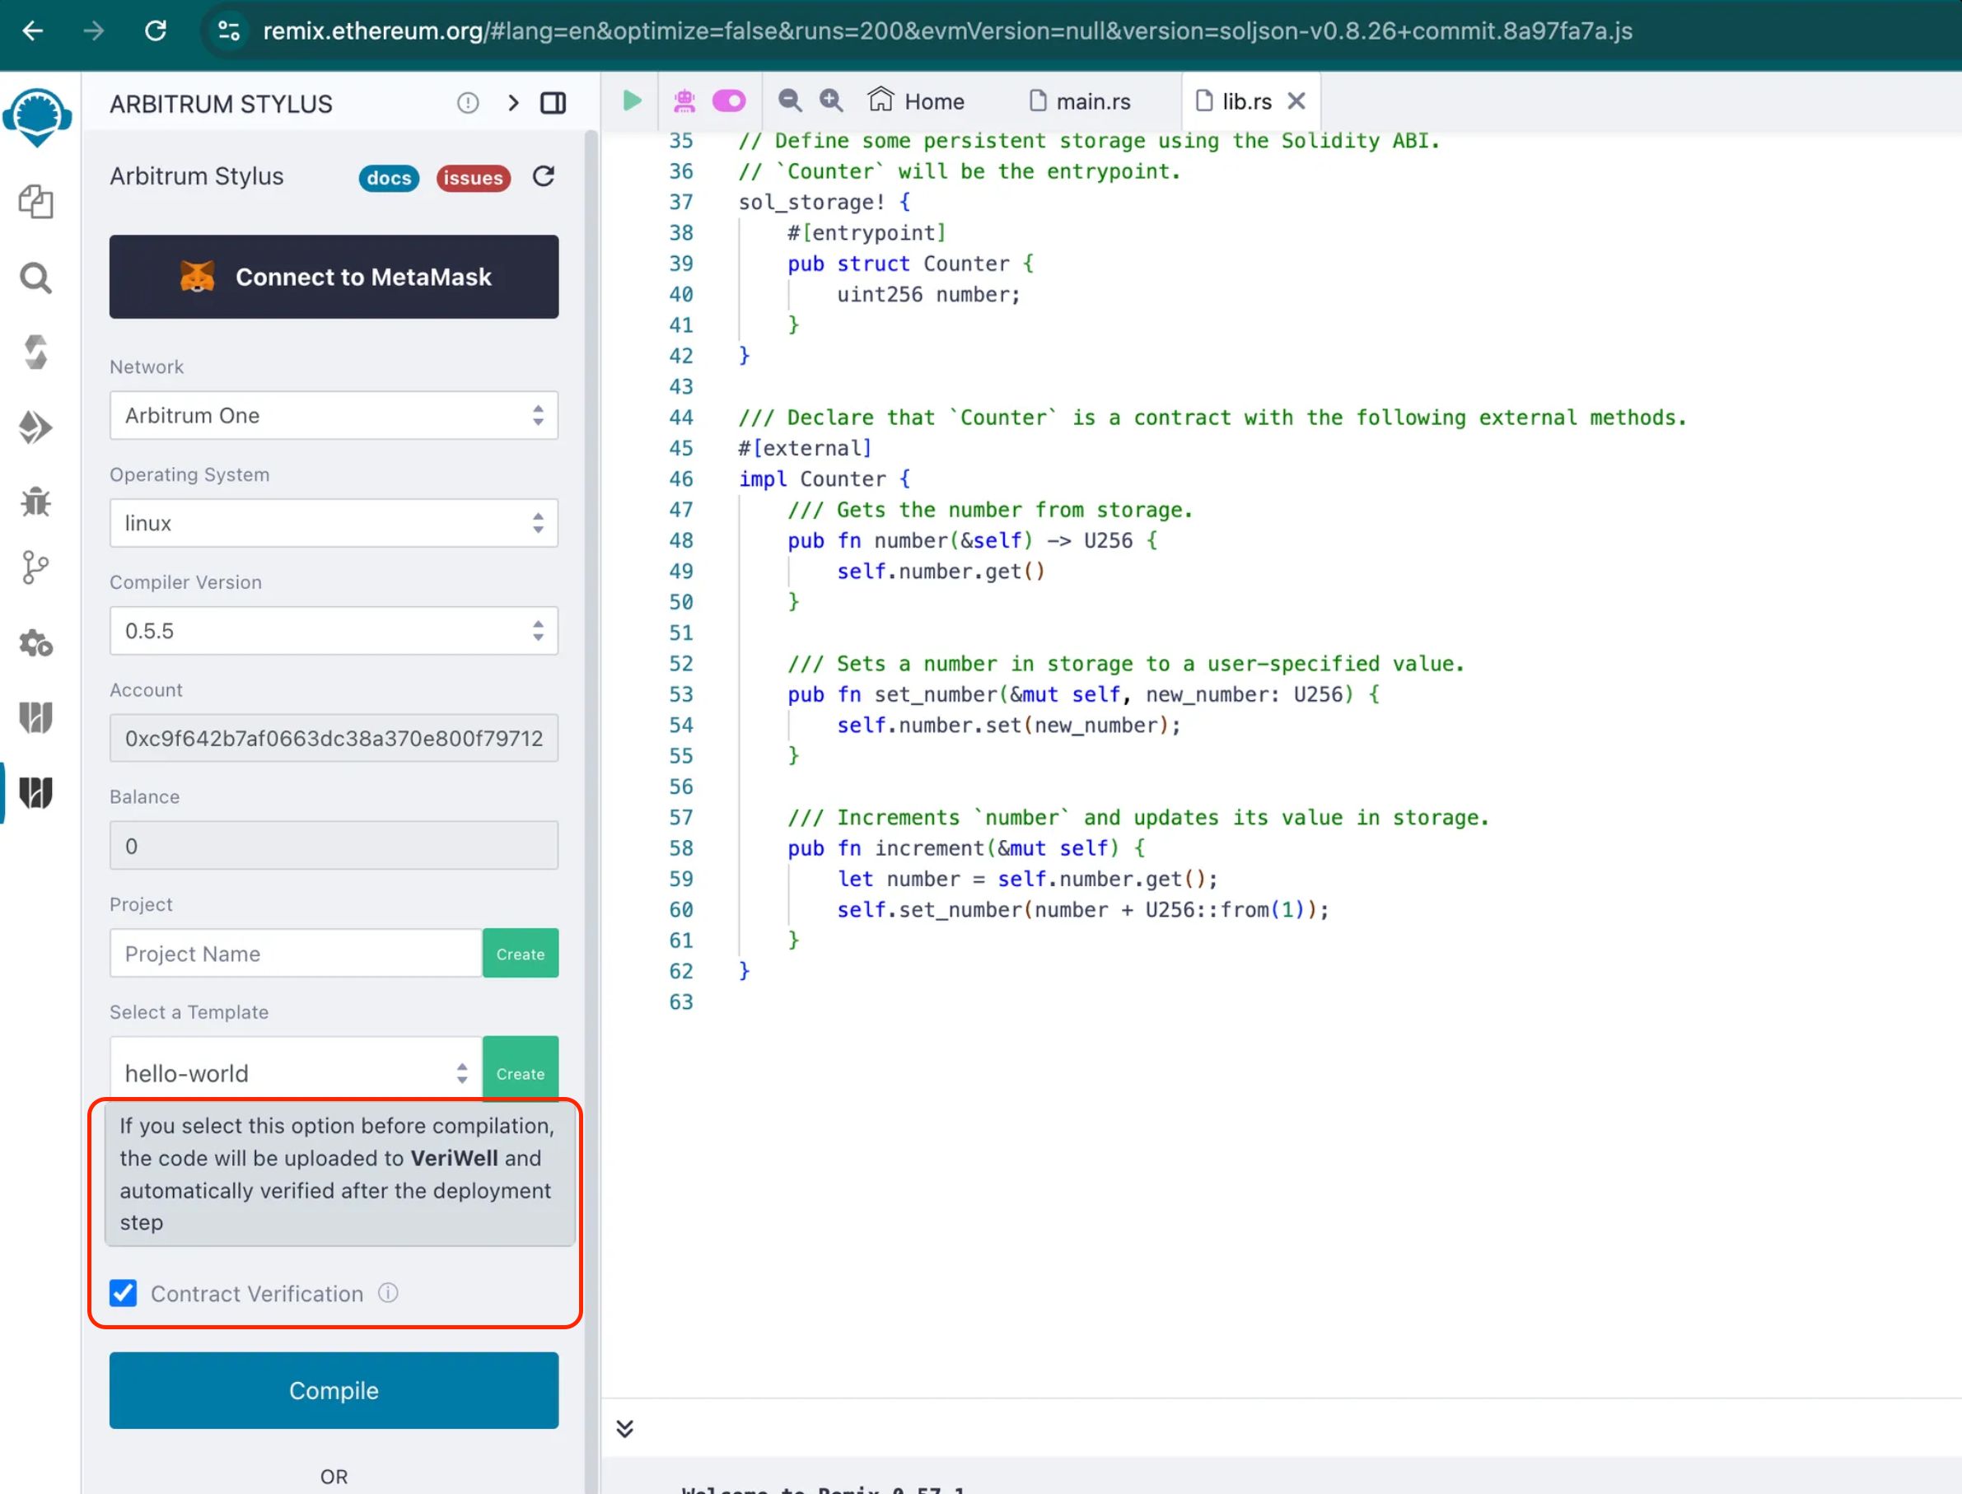Open the Deploy & run transactions icon

35,427
